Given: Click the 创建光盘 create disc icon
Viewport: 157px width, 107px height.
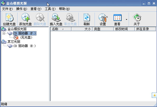Looking at the screenshot, I should [9, 18].
